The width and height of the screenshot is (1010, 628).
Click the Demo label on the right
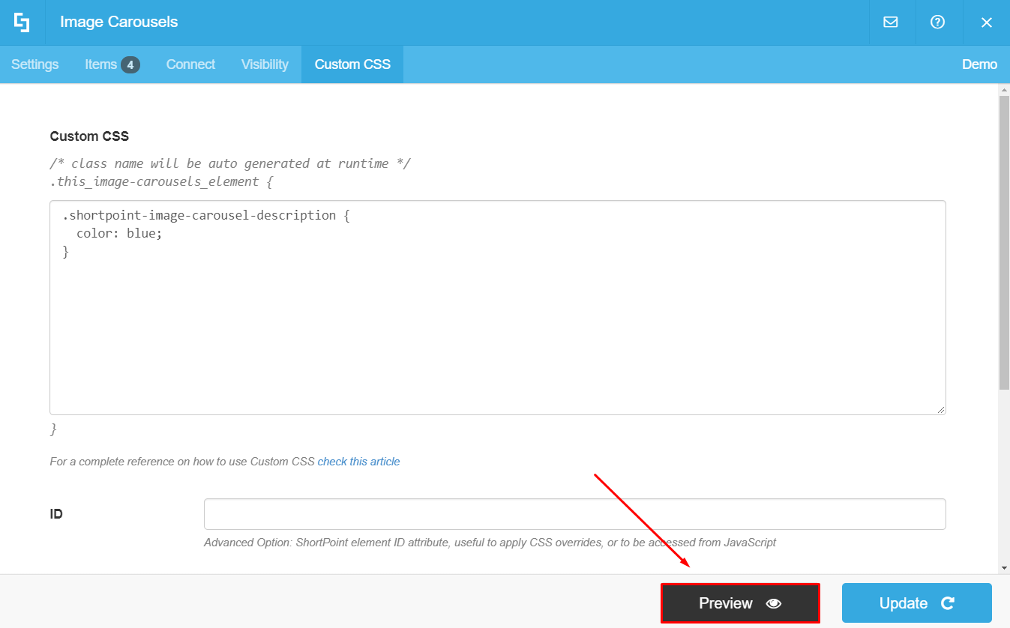pos(979,64)
